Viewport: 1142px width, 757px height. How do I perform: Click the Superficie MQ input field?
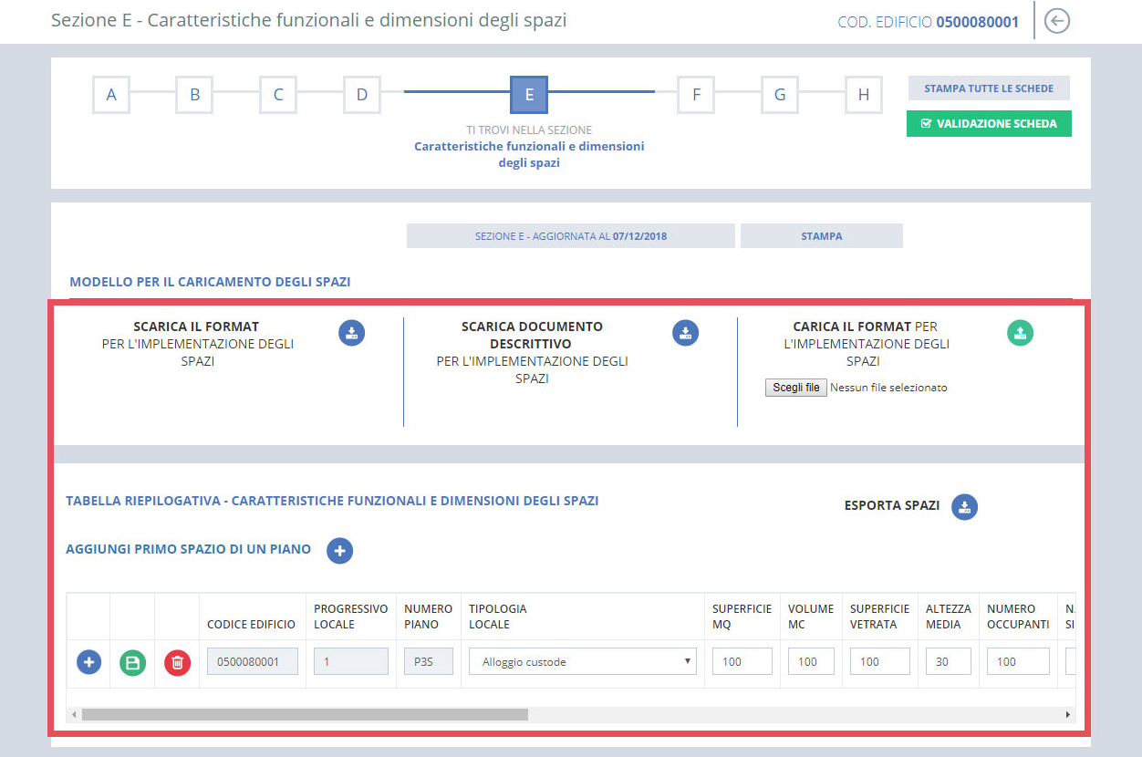(742, 660)
